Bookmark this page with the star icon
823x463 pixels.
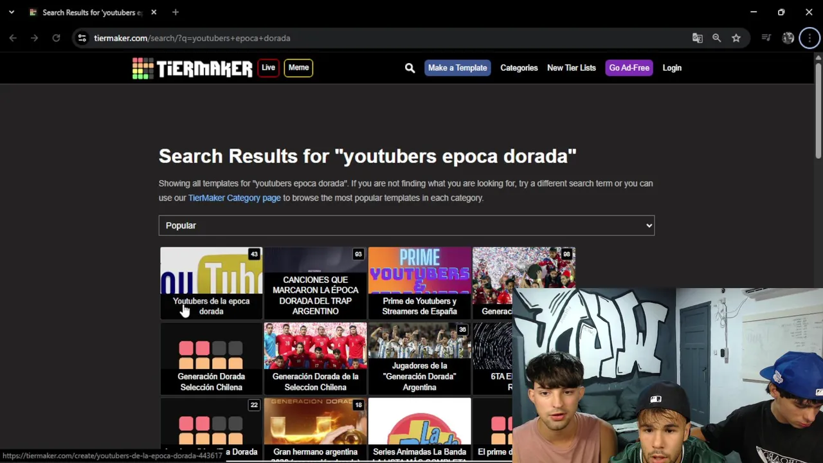click(x=736, y=38)
